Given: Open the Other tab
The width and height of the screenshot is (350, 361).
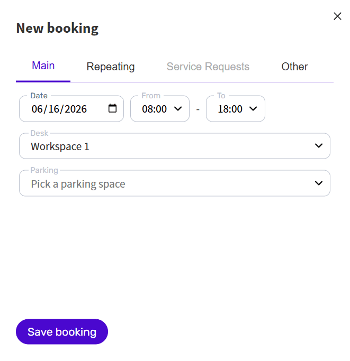Looking at the screenshot, I should (x=294, y=67).
